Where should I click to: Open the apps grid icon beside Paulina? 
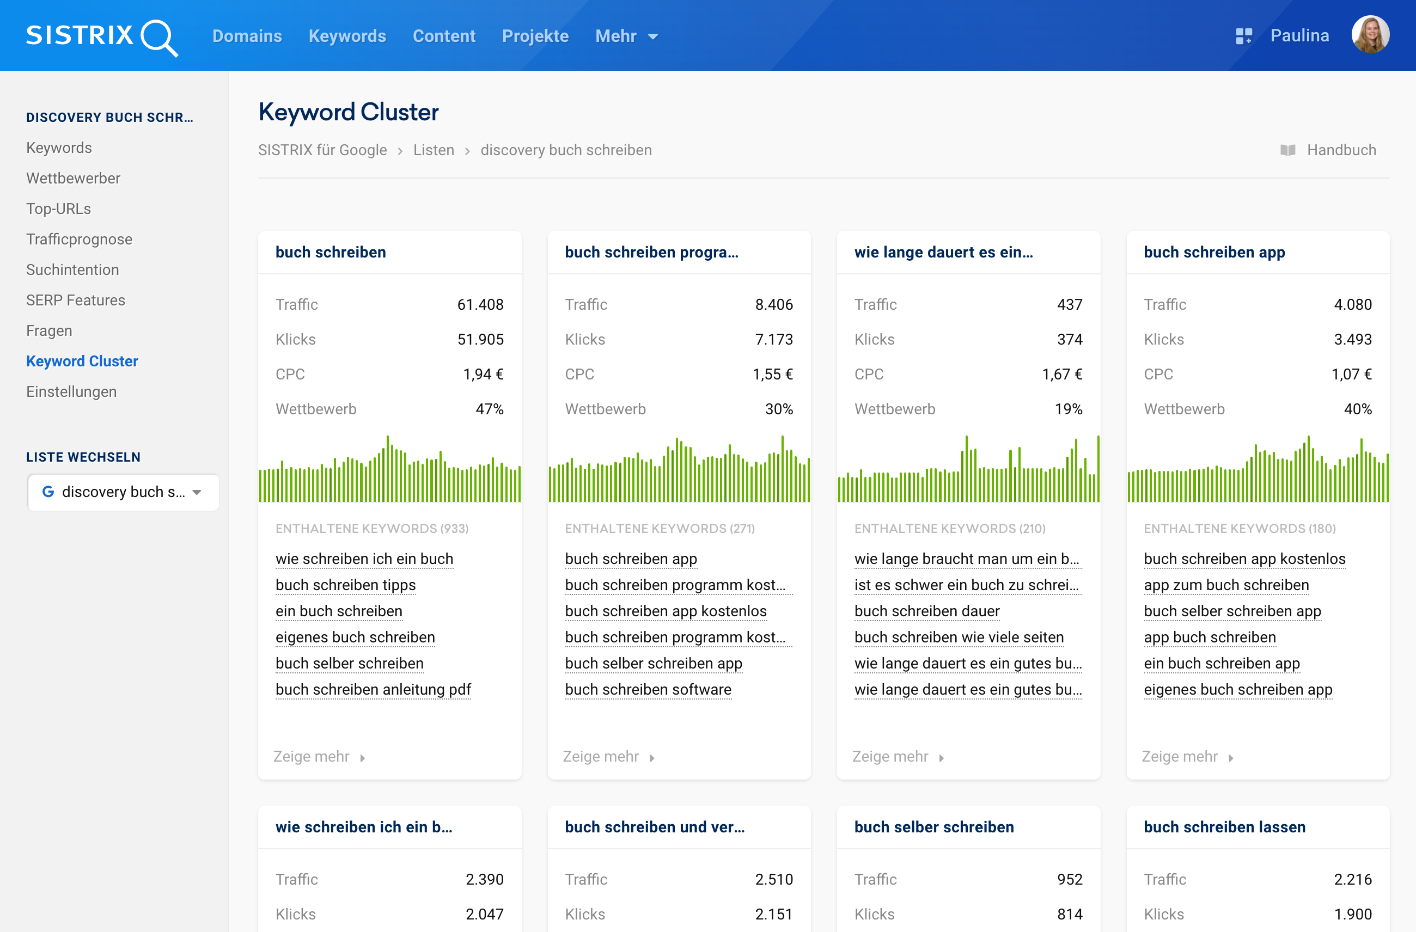1243,36
